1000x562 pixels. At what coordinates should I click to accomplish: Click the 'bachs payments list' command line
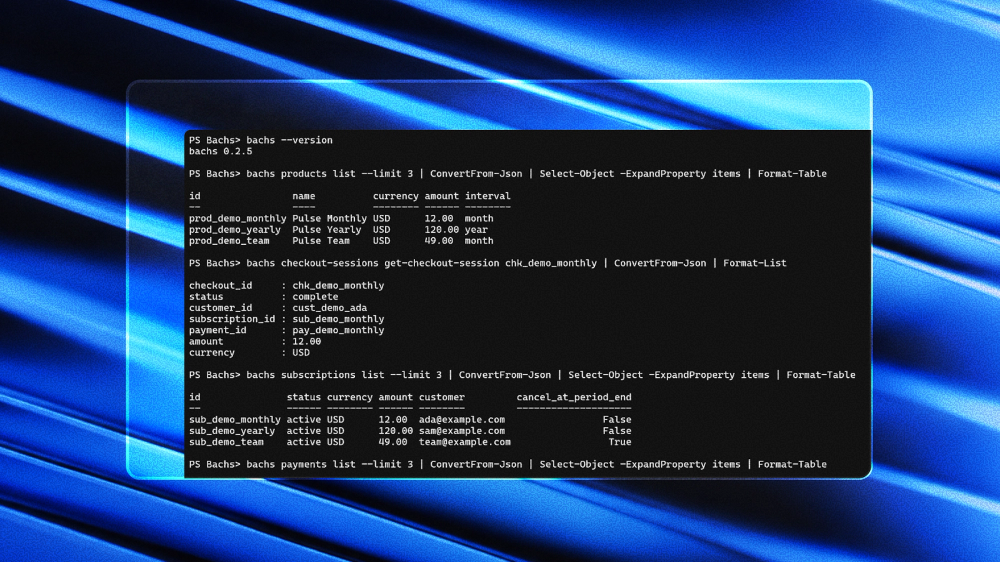pos(507,465)
